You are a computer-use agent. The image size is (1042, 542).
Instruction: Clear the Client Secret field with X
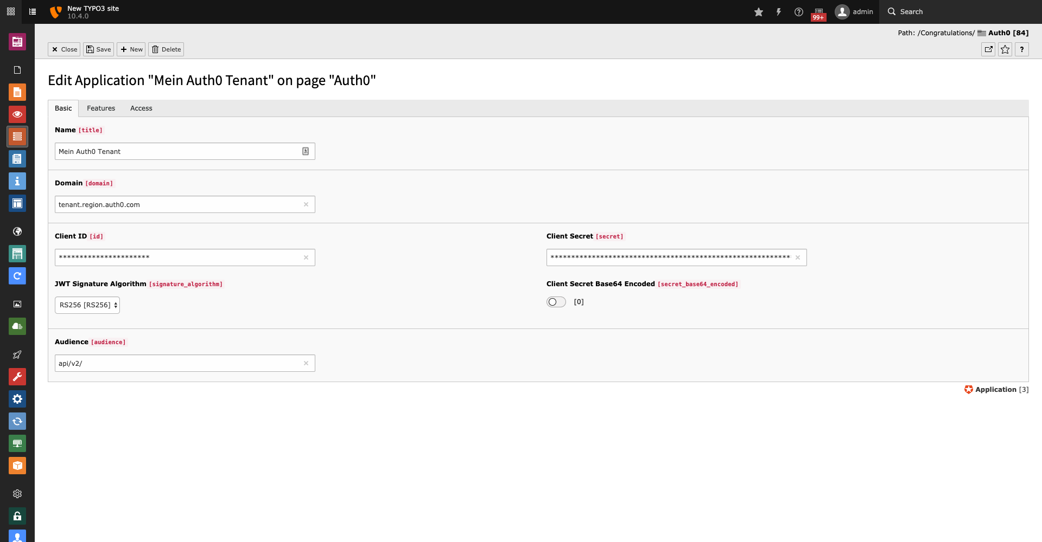(x=798, y=257)
